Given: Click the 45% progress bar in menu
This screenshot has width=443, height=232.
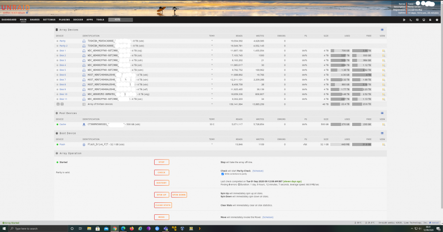Looking at the screenshot, I should pos(120,20).
